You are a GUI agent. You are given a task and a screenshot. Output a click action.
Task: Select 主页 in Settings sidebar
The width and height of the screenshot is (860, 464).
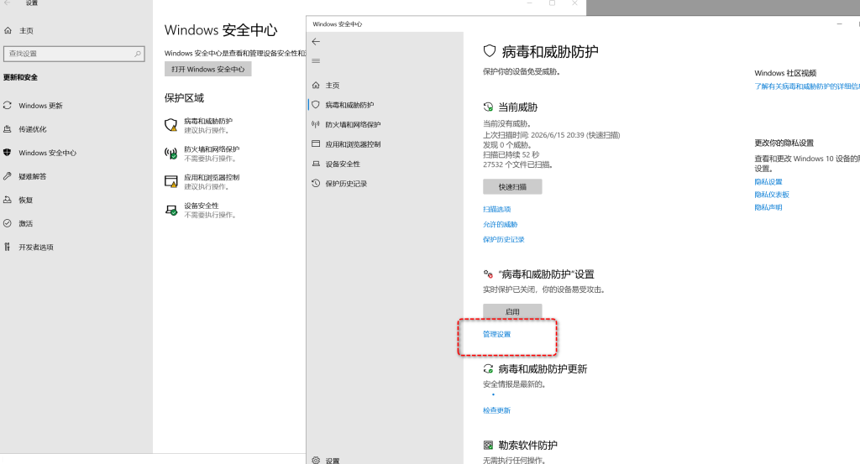click(x=26, y=31)
